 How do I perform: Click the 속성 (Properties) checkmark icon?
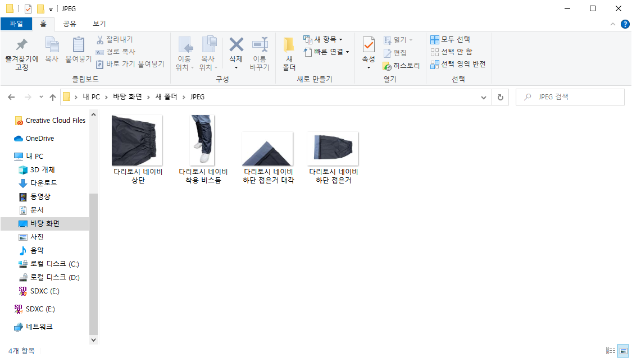(x=369, y=45)
